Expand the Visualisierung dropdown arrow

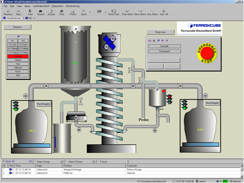click(x=23, y=18)
